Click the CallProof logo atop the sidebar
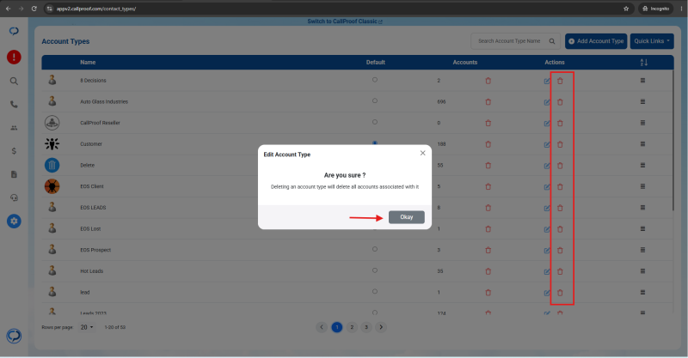The height and width of the screenshot is (358, 688). click(14, 31)
